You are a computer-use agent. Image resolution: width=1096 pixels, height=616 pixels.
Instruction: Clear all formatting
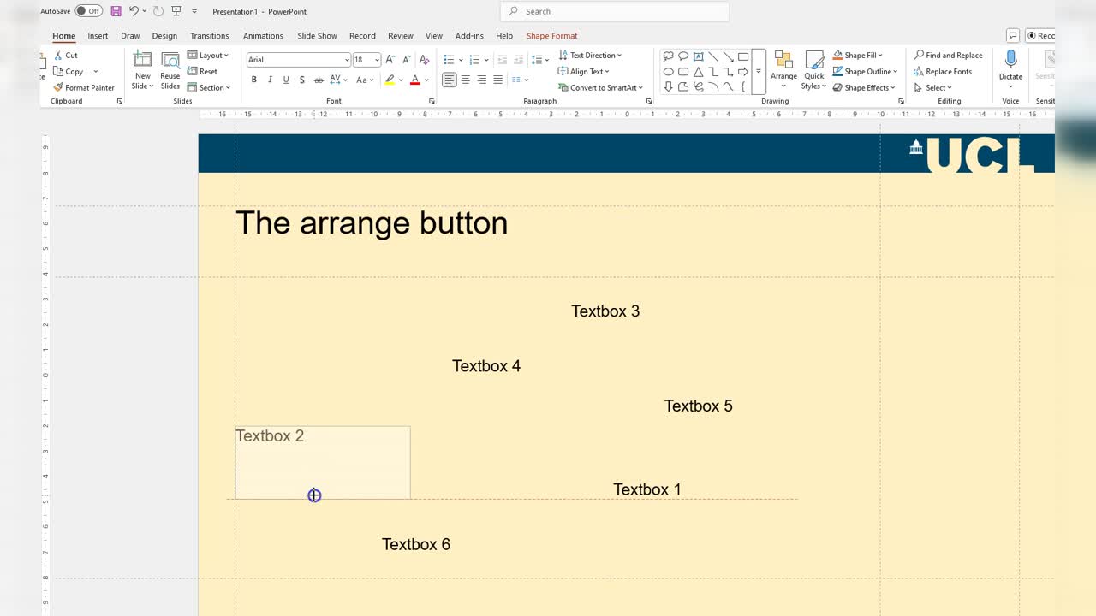pyautogui.click(x=424, y=60)
